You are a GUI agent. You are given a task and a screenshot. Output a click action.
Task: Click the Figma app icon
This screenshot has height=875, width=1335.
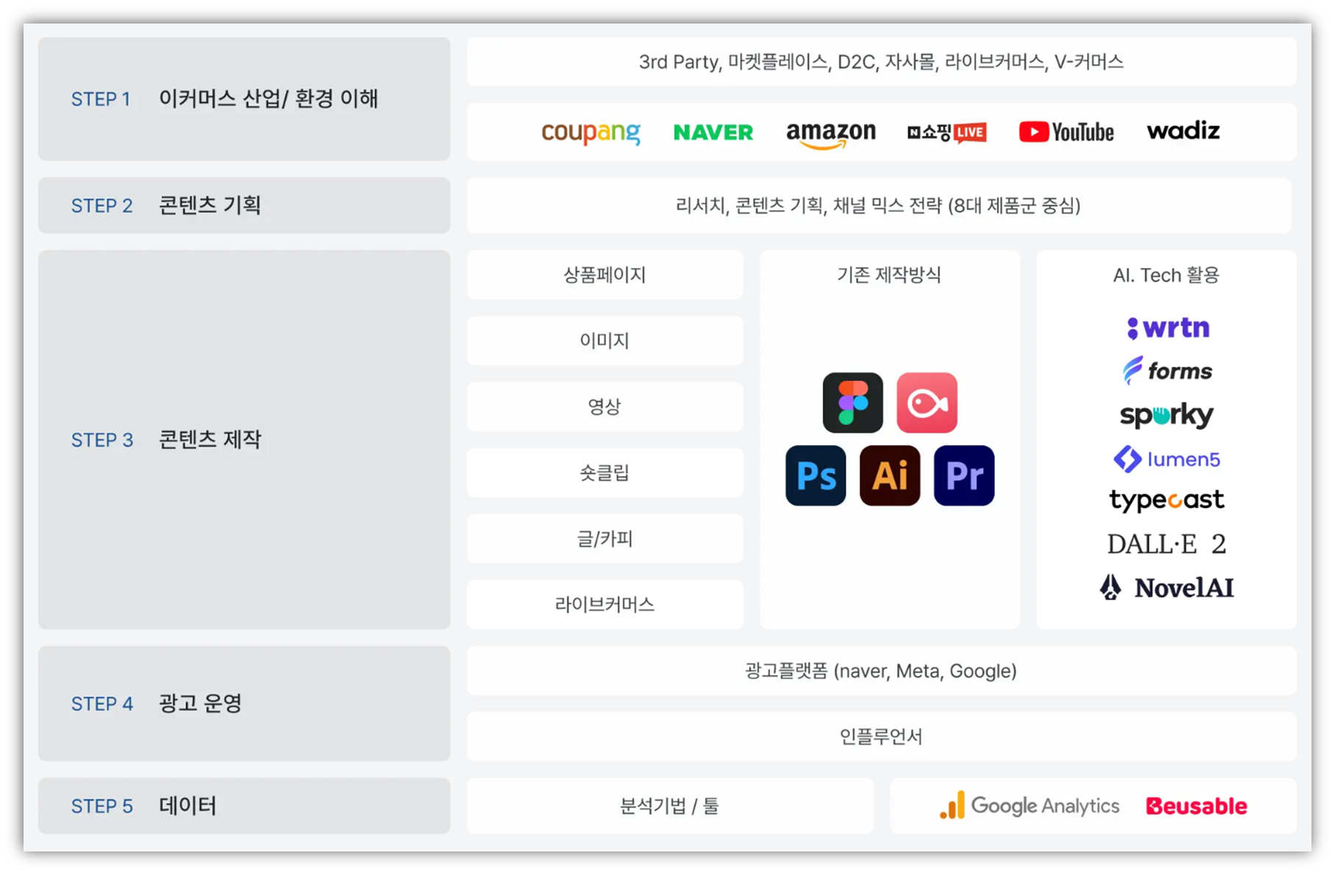tap(852, 403)
